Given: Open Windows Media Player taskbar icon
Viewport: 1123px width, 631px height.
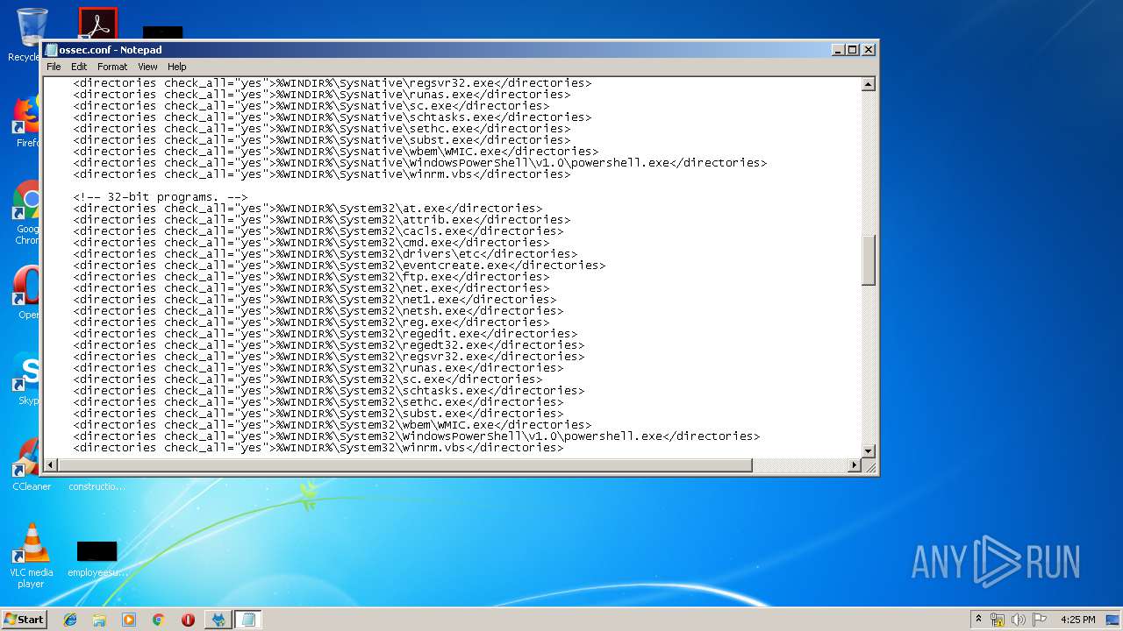Looking at the screenshot, I should tap(129, 620).
